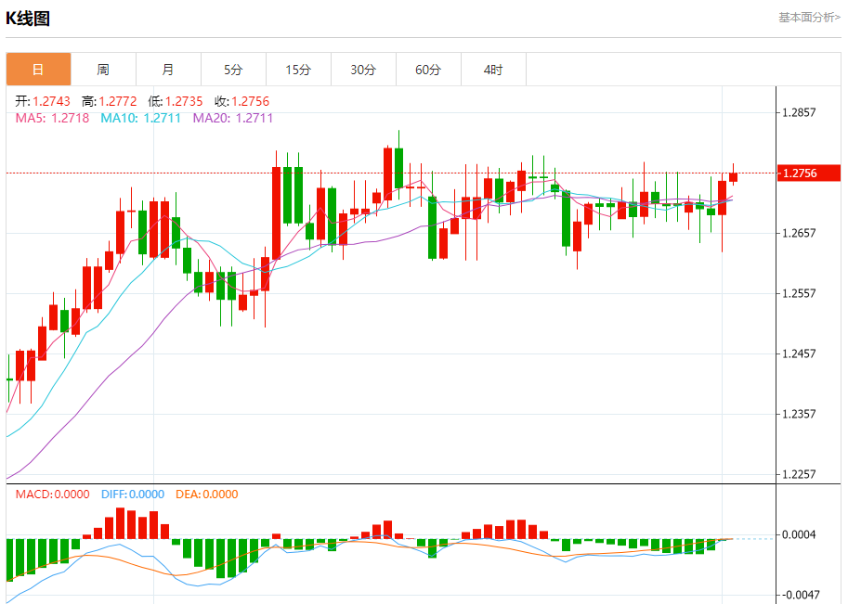Open the 60分 timeframe tab

point(428,70)
